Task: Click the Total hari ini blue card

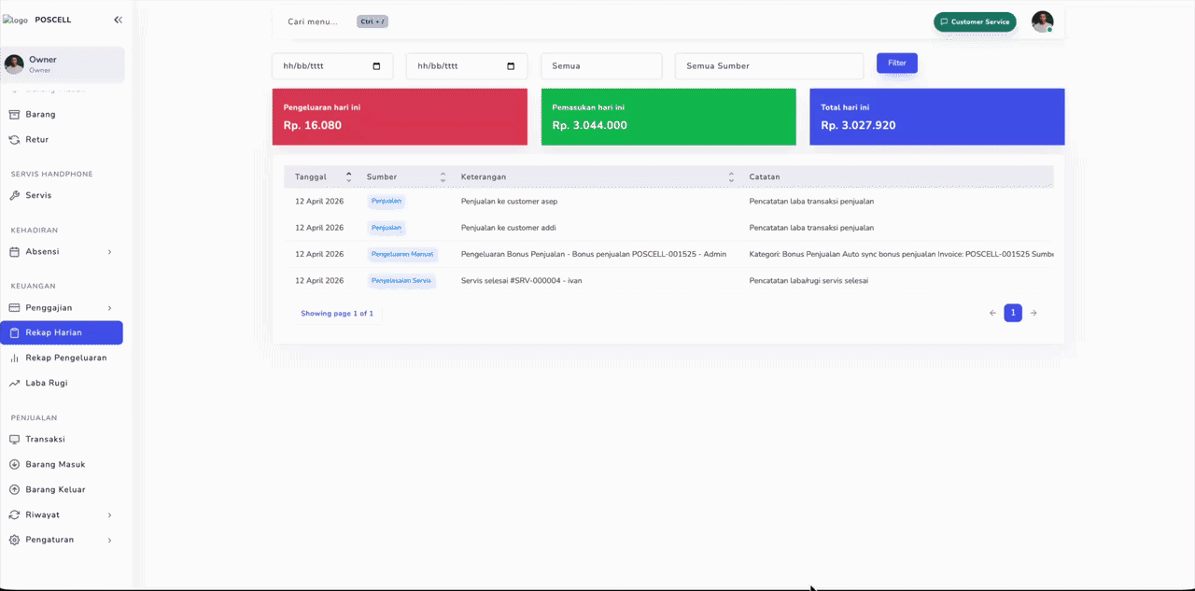Action: coord(937,117)
